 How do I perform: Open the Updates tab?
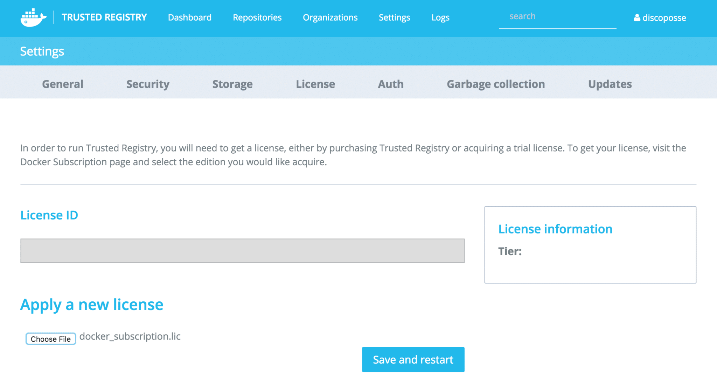point(610,84)
